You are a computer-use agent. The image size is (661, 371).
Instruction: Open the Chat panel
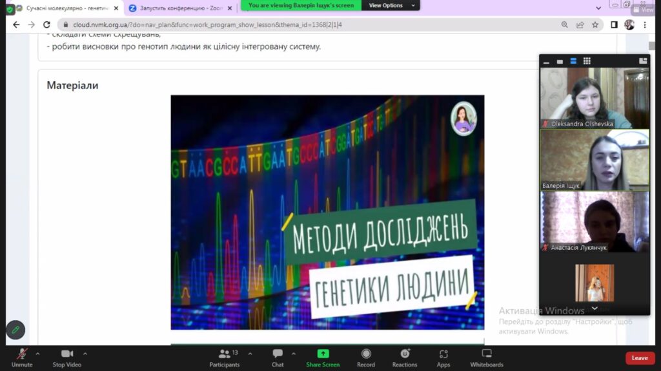(x=278, y=357)
